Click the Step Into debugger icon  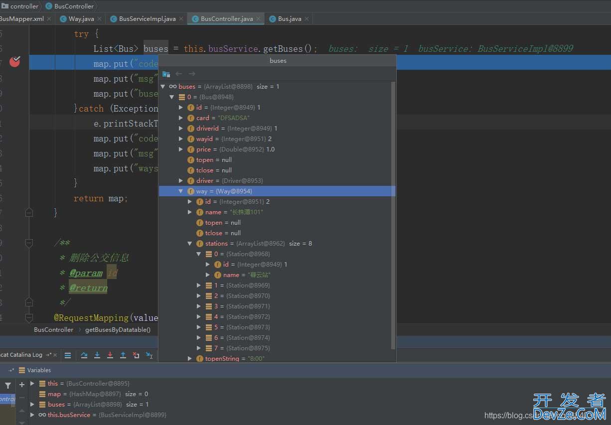97,355
